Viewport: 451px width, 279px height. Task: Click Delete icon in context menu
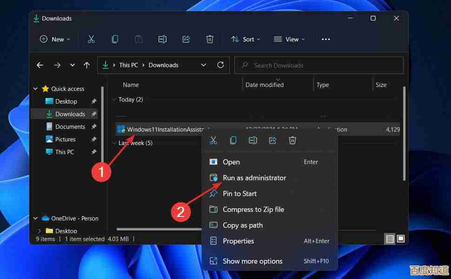pos(292,140)
